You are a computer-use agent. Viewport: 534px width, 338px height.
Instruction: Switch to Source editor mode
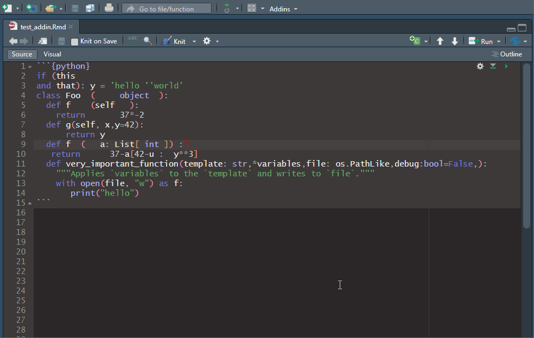[x=22, y=54]
